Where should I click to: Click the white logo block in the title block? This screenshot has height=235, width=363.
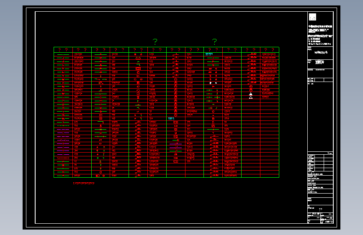(312, 17)
